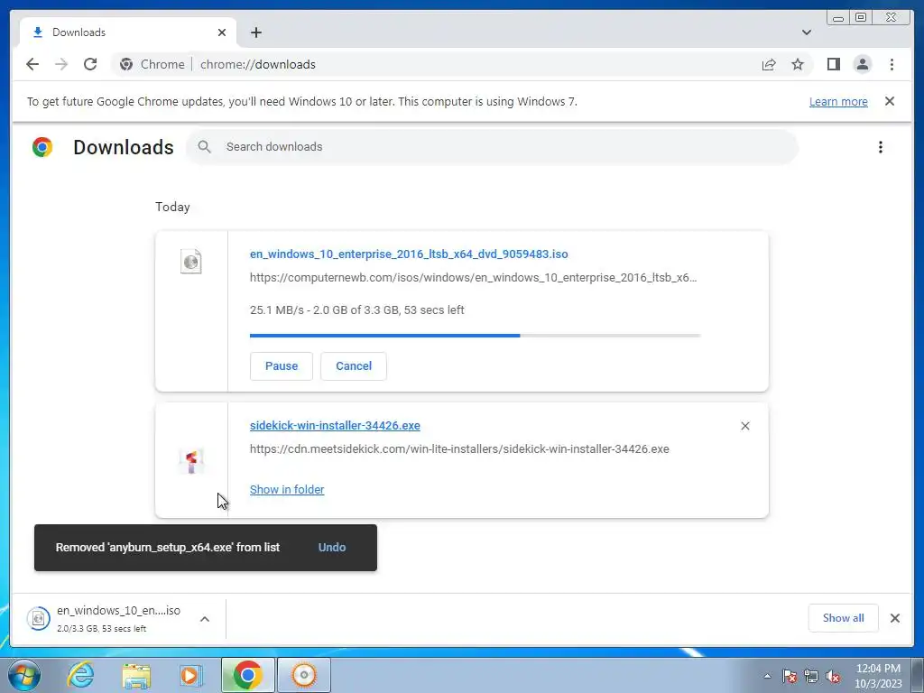Show hidden system tray icons
The height and width of the screenshot is (693, 924).
(x=767, y=676)
